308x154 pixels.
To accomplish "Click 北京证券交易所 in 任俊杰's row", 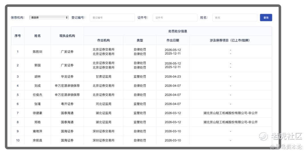I will click(104, 95).
